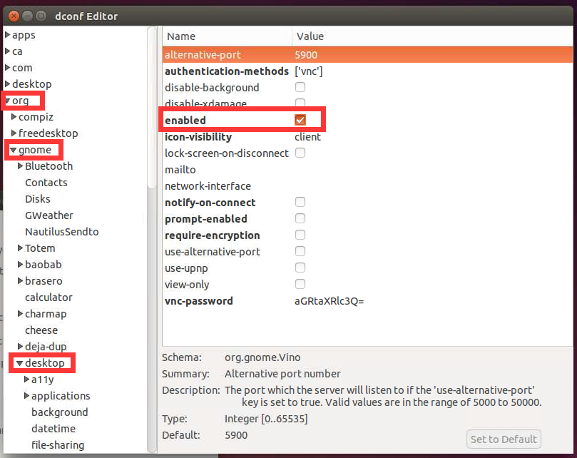This screenshot has height=458, width=577.
Task: Expand the ca tree node
Action: 7,51
